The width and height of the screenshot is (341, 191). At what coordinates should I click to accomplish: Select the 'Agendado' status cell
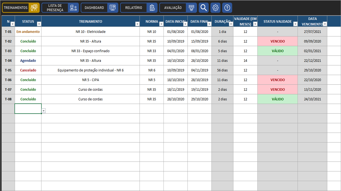28,61
